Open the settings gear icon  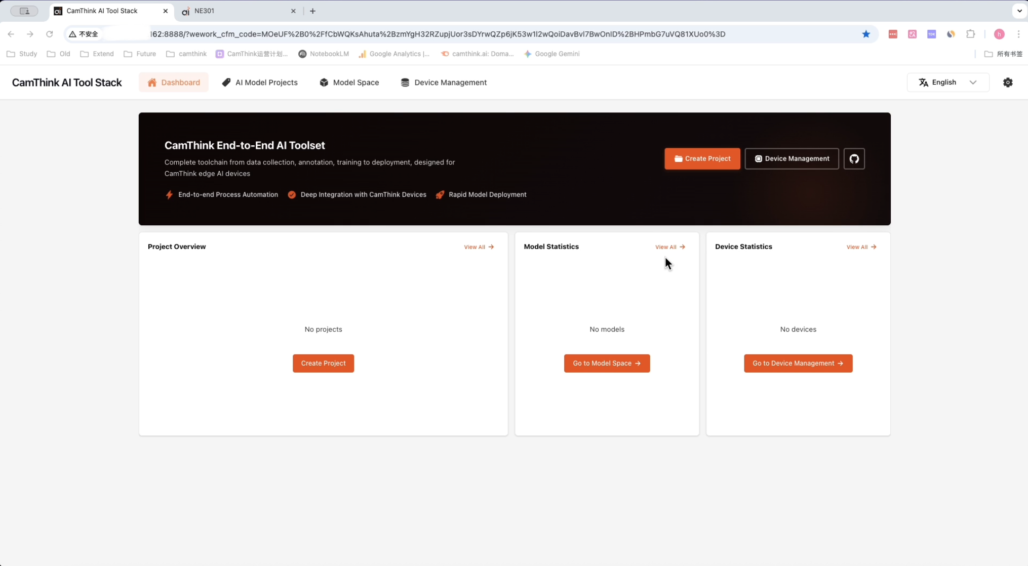(1008, 83)
